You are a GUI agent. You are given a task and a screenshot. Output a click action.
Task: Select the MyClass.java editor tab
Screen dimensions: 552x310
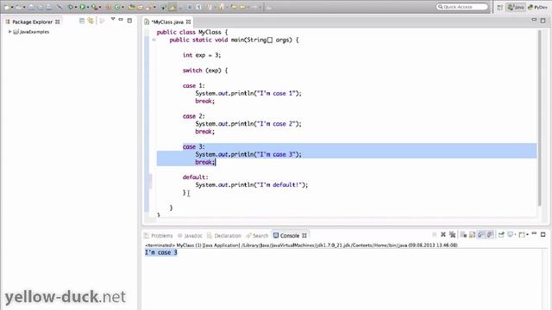pyautogui.click(x=167, y=22)
